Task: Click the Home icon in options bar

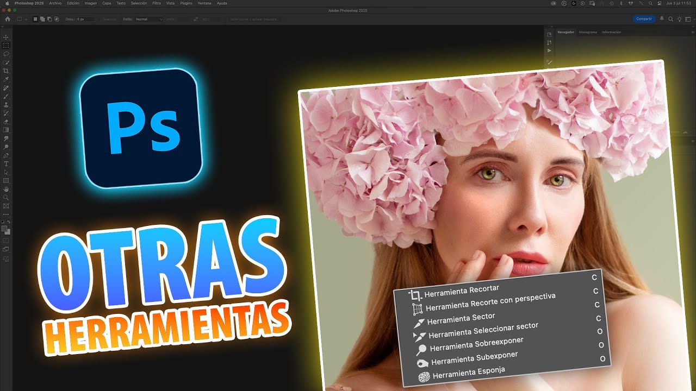Action: pos(8,19)
